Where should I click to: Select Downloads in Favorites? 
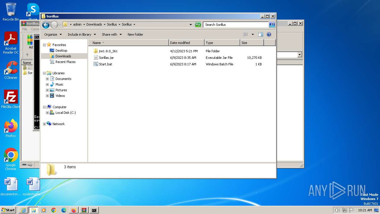coord(63,56)
